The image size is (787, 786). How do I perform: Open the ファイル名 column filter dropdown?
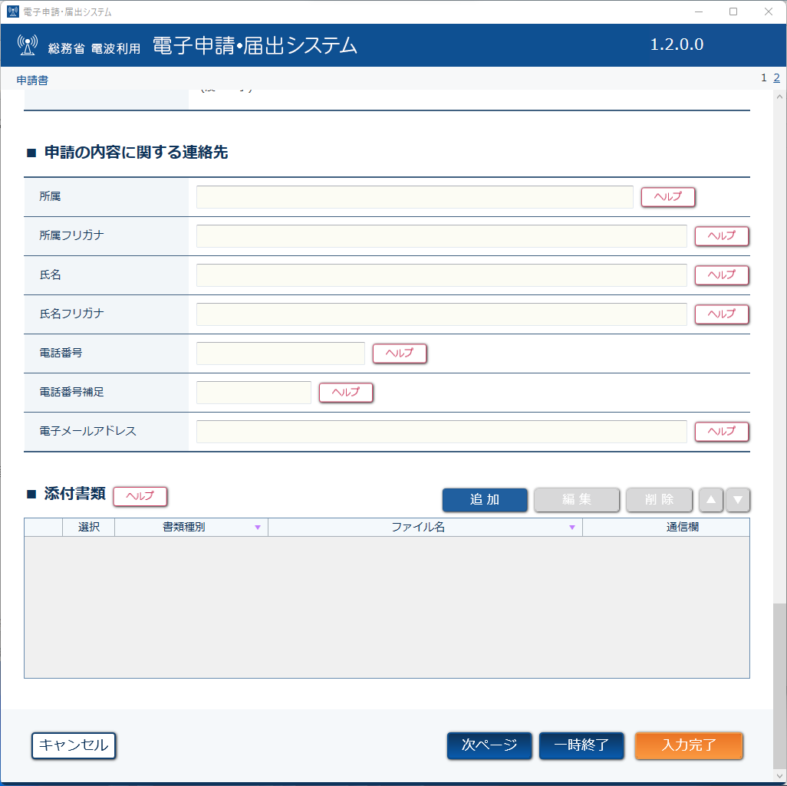pos(571,528)
